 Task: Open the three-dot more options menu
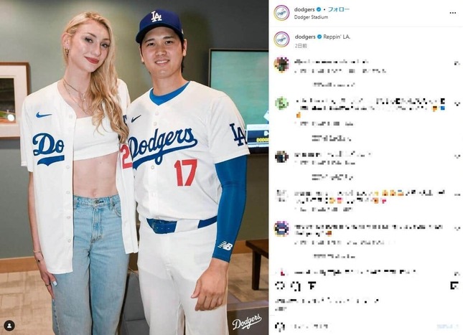[453, 13]
